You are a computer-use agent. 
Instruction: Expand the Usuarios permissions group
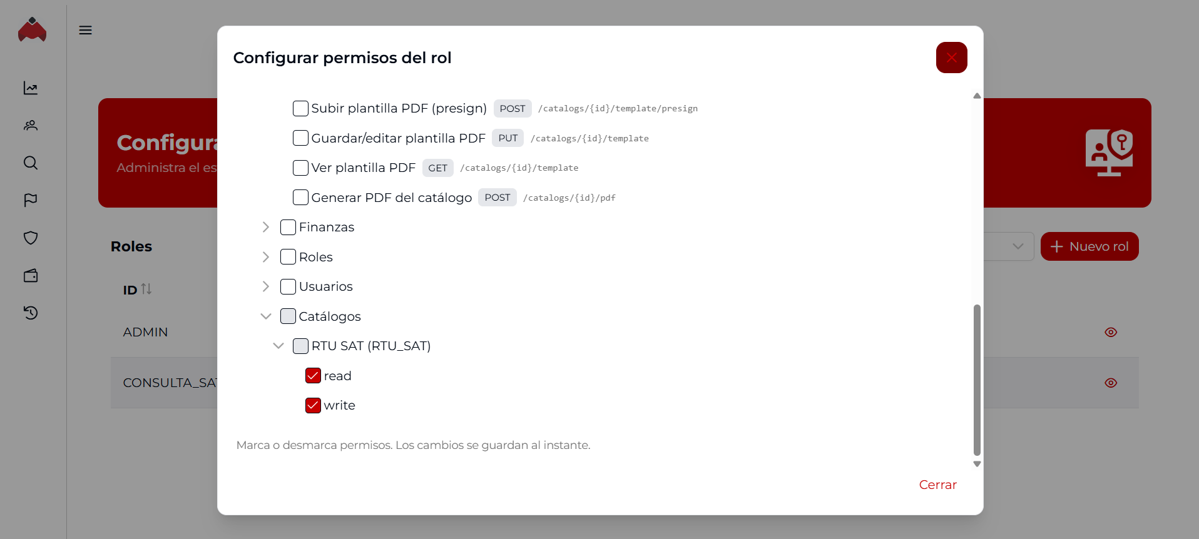(x=265, y=286)
